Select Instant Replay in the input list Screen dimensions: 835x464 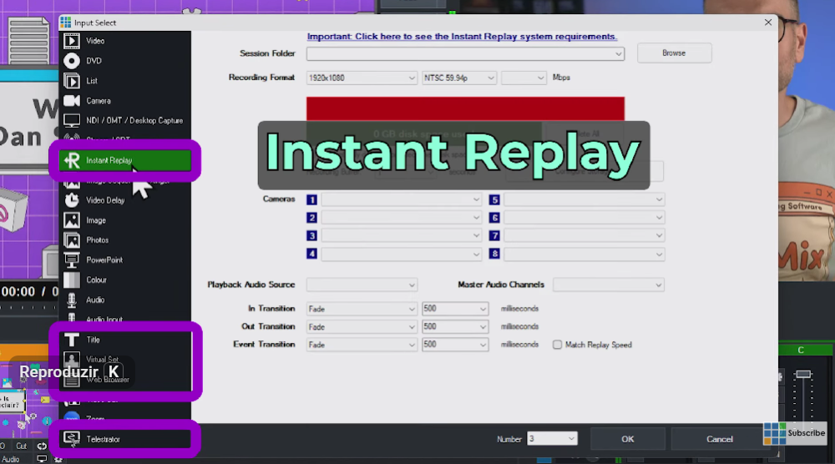124,160
